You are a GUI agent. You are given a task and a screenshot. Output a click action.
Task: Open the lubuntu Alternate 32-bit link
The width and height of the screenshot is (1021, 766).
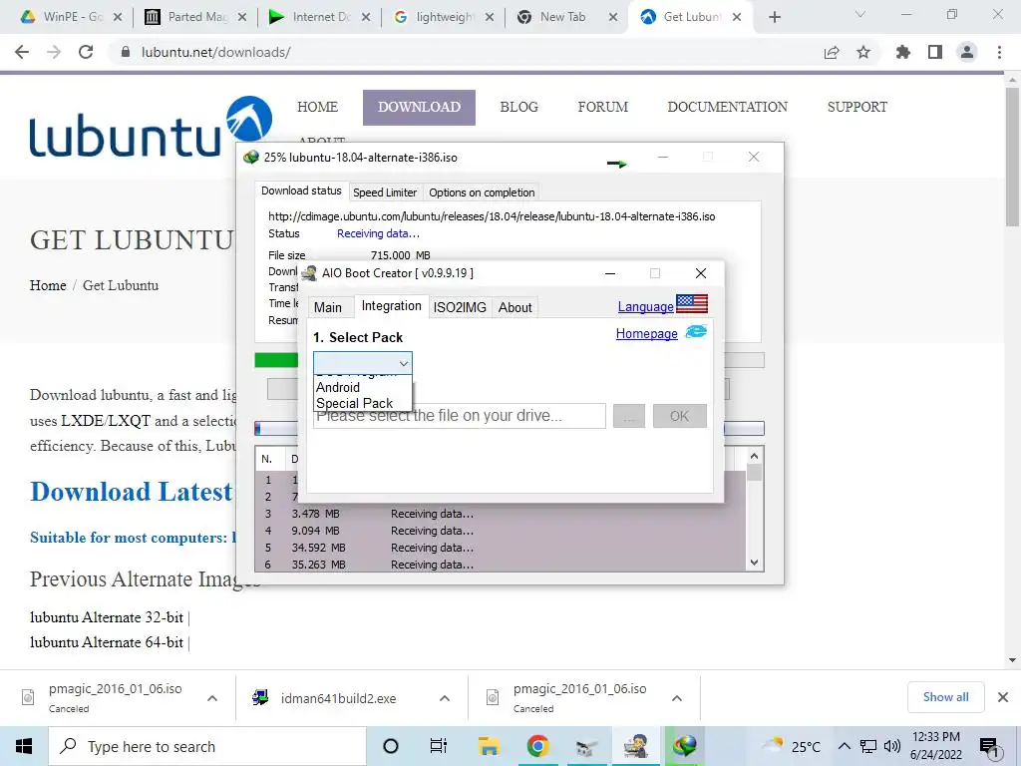coord(107,617)
